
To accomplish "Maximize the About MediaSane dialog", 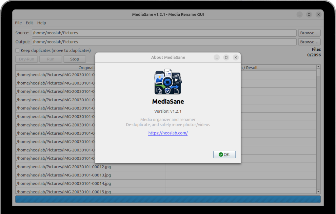I will pos(226,58).
